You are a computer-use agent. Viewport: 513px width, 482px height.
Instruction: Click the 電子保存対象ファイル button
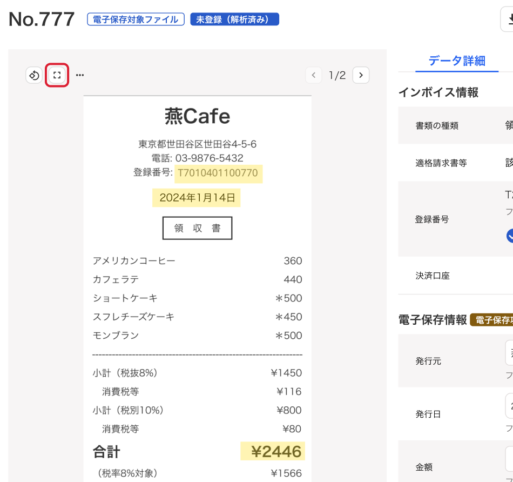point(136,19)
